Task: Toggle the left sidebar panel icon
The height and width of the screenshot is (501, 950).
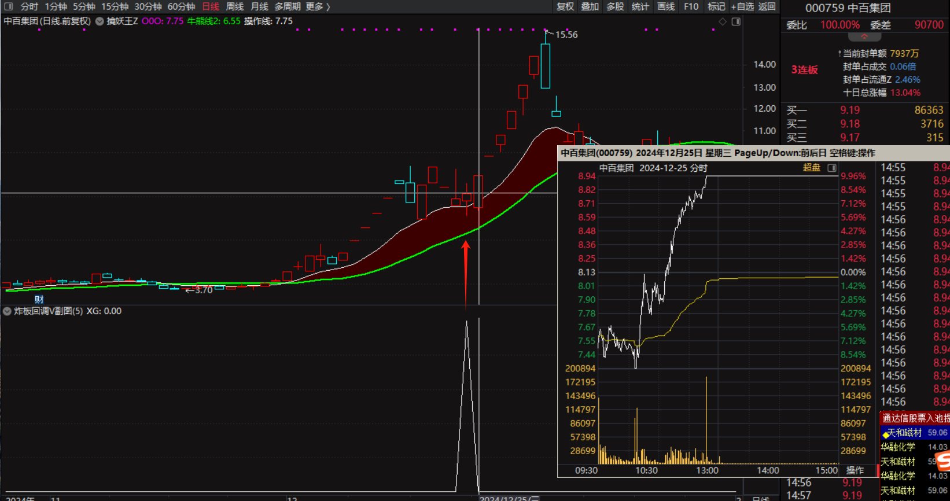Action: 9,6
